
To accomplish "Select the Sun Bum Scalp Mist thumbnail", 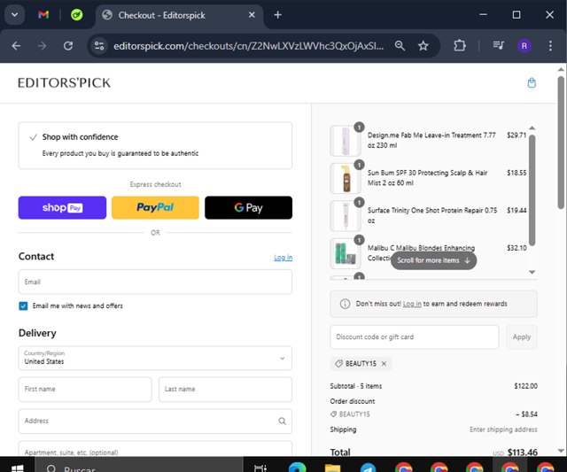I will tap(346, 178).
